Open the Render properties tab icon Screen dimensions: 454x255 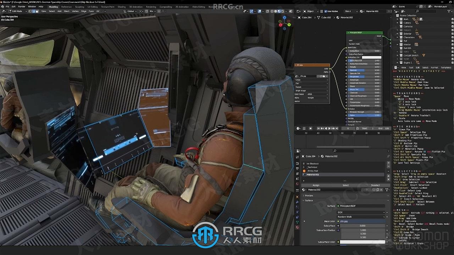tap(297, 164)
